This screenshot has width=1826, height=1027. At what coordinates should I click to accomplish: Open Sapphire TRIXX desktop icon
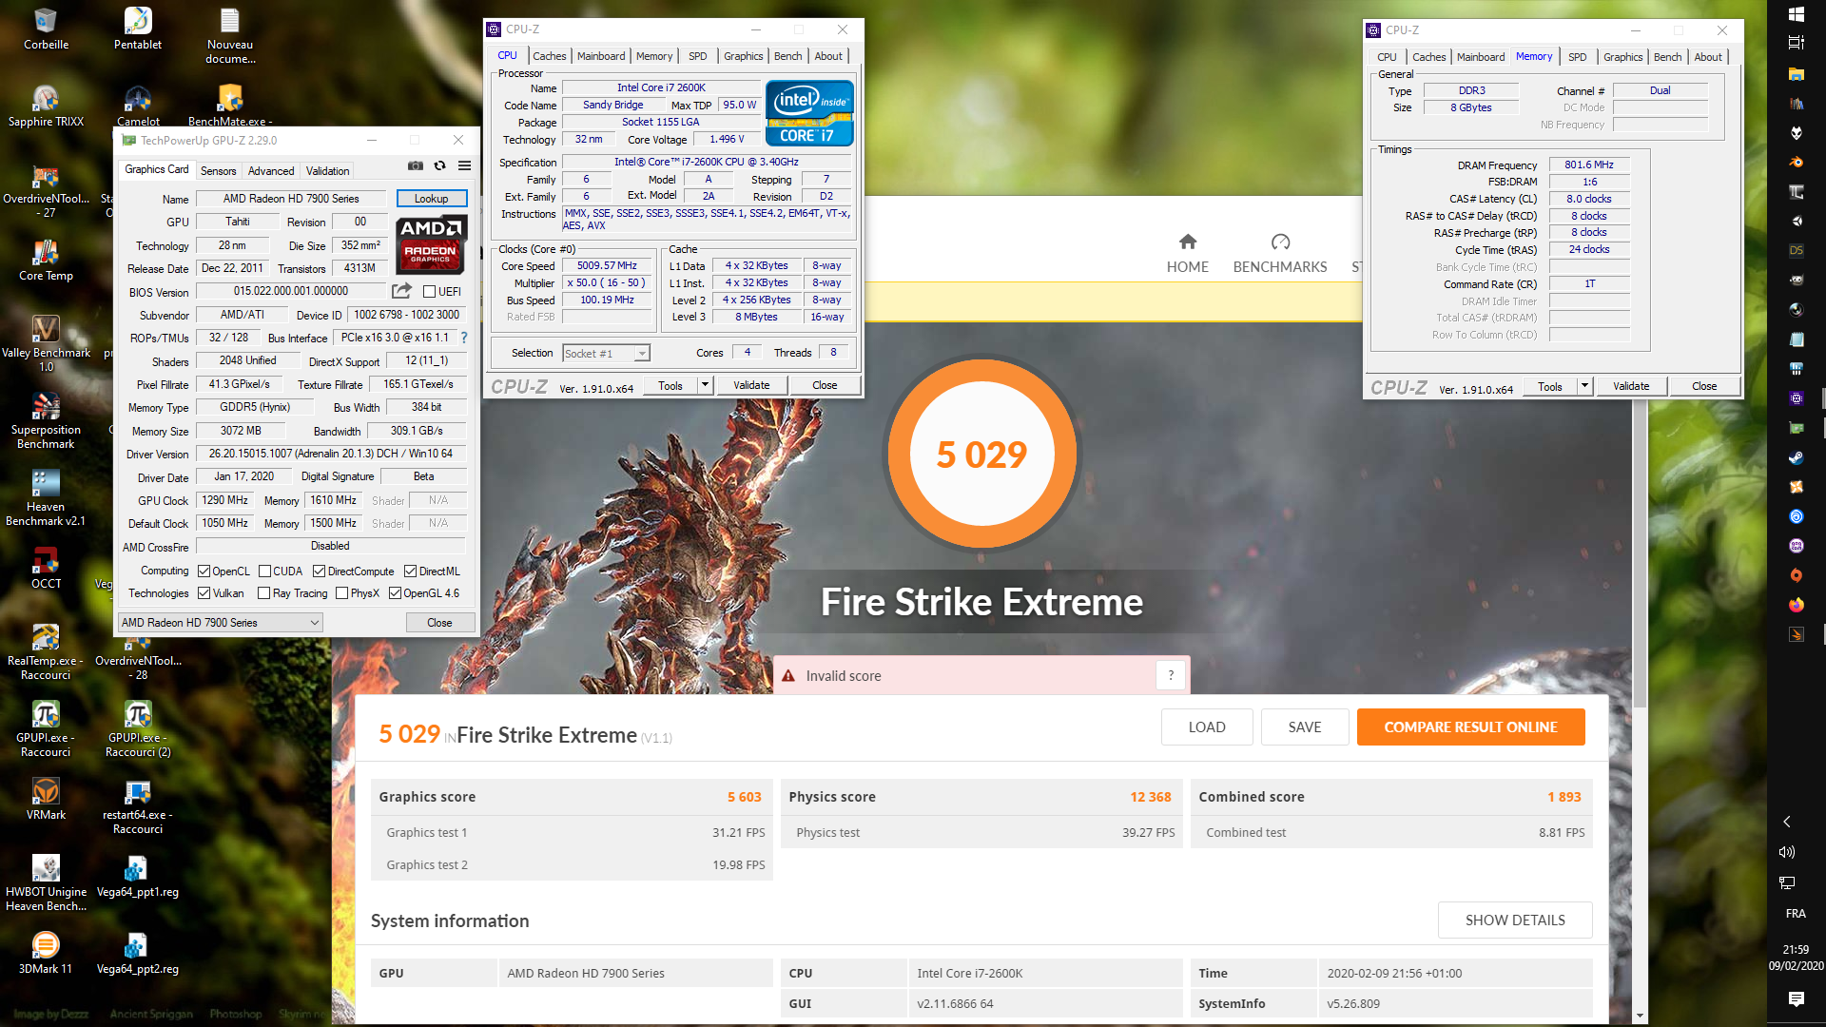pyautogui.click(x=46, y=106)
